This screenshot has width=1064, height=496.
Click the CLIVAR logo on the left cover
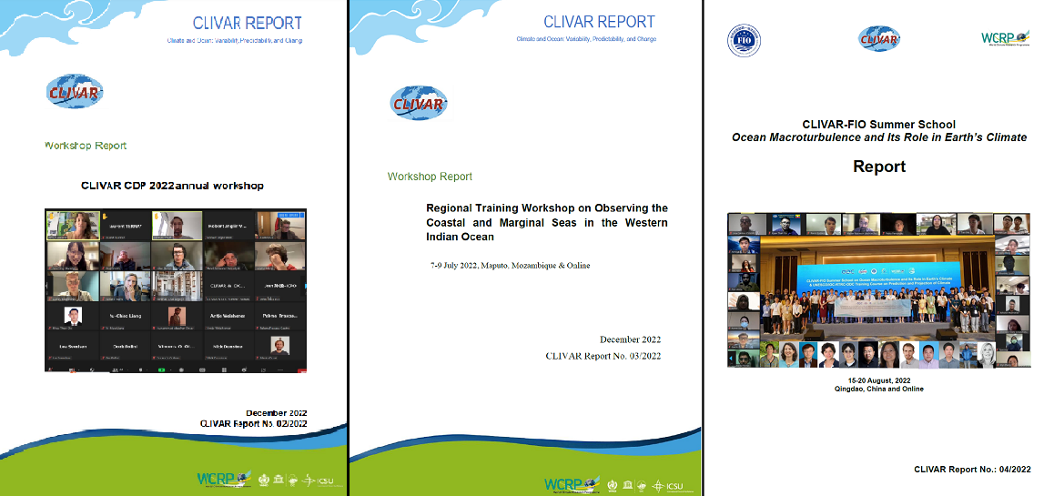[x=75, y=92]
